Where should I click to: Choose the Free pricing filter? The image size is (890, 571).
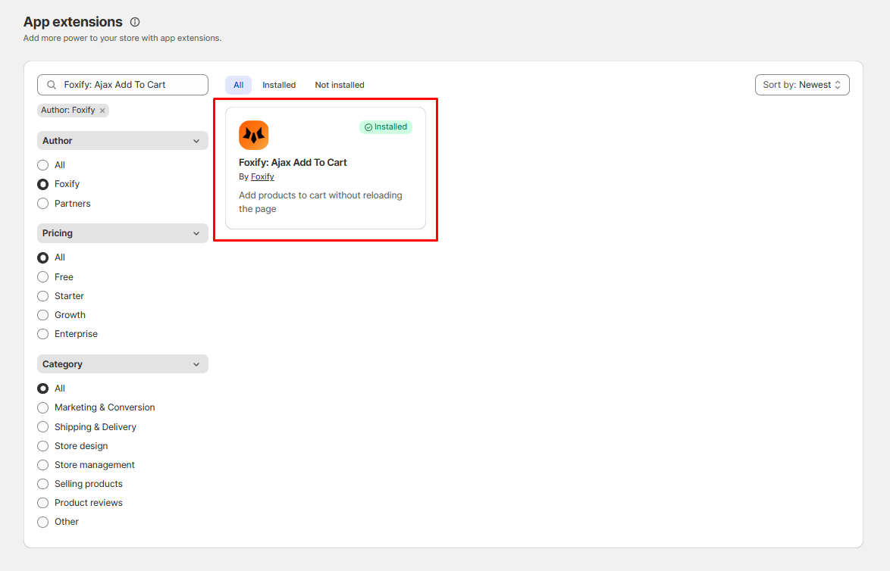pos(42,276)
